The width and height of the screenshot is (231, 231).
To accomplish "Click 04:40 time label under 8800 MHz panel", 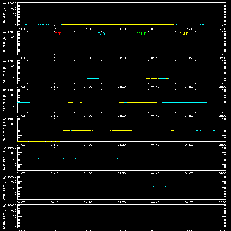I will [155, 202].
